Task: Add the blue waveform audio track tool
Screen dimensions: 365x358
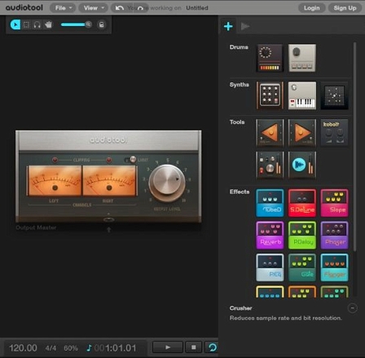Action: [302, 165]
